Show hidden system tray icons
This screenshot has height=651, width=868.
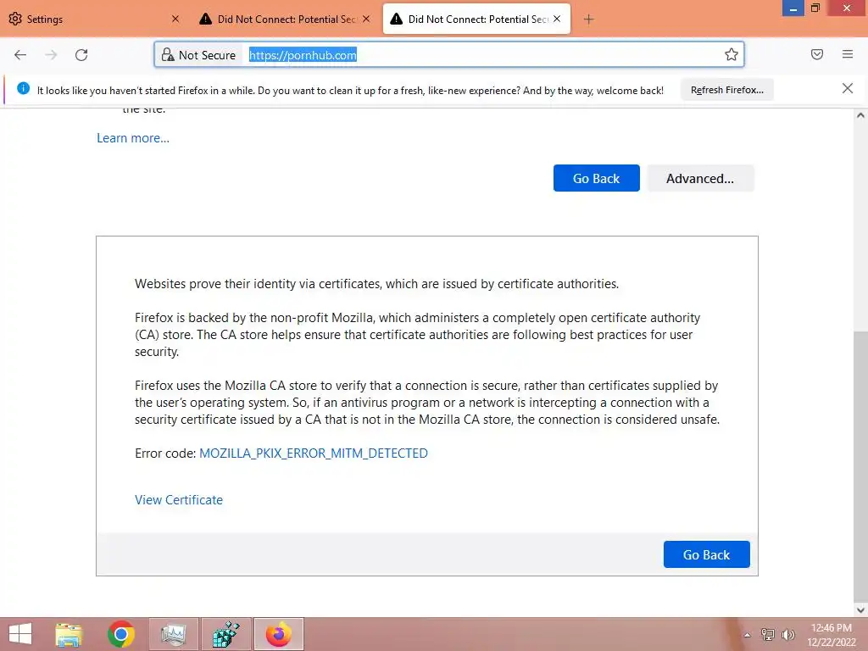tap(747, 635)
